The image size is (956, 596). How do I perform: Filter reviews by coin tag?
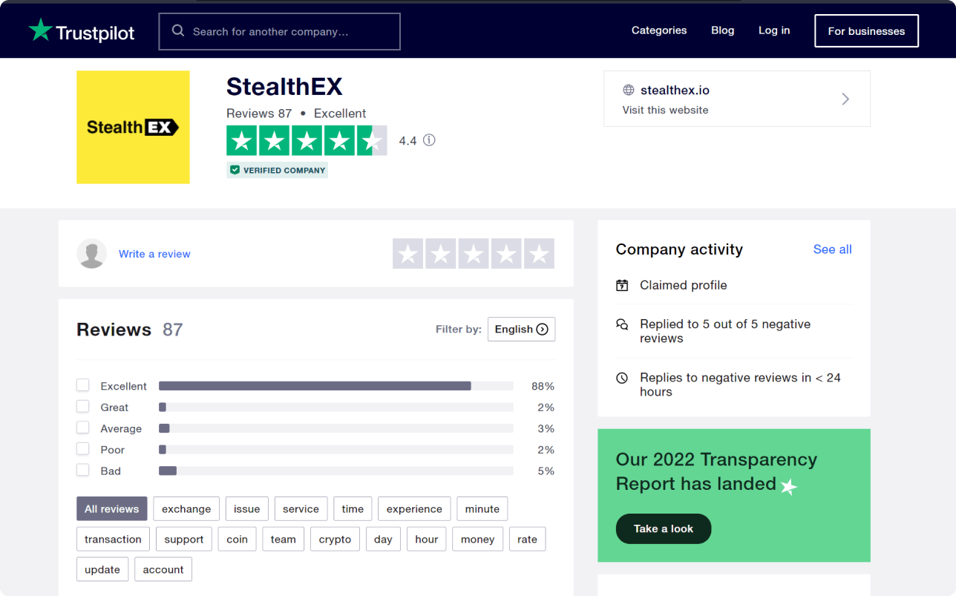pyautogui.click(x=238, y=539)
